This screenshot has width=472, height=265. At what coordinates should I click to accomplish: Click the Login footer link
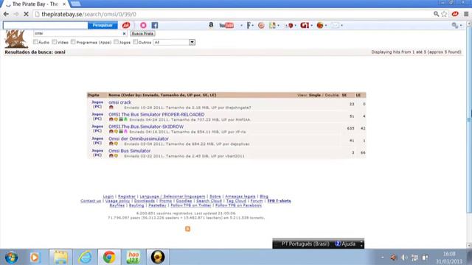click(108, 197)
